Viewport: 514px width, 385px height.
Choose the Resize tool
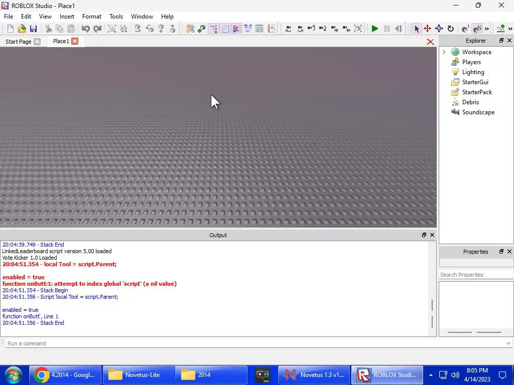pos(439,29)
